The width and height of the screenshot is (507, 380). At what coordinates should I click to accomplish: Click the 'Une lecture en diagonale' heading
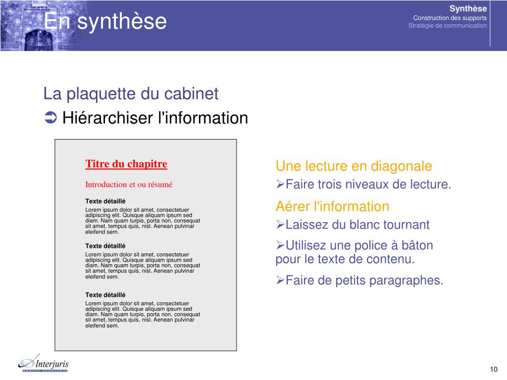point(354,166)
